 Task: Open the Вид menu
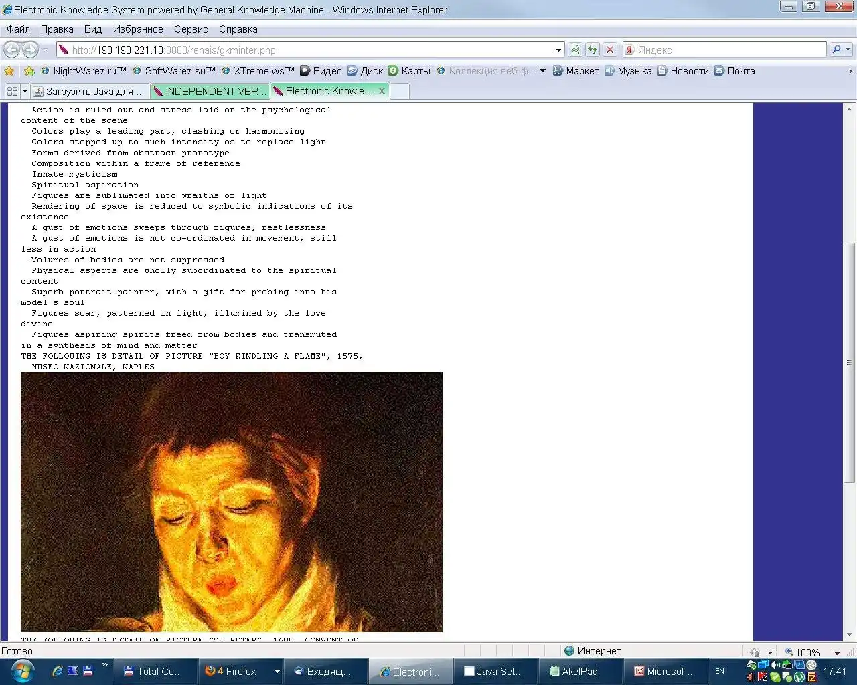pyautogui.click(x=93, y=29)
